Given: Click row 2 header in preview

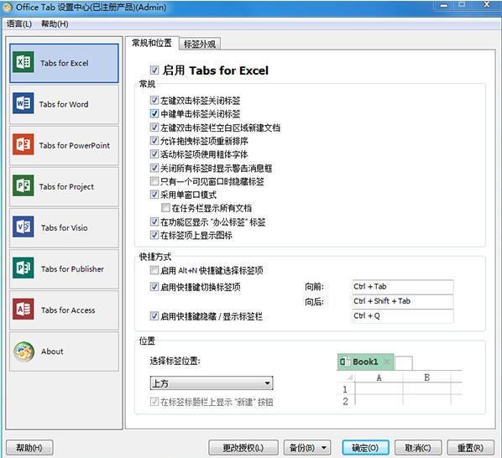Looking at the screenshot, I should [x=345, y=401].
